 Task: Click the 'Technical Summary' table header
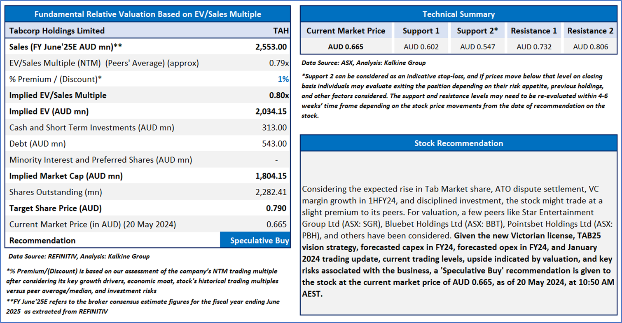[458, 14]
